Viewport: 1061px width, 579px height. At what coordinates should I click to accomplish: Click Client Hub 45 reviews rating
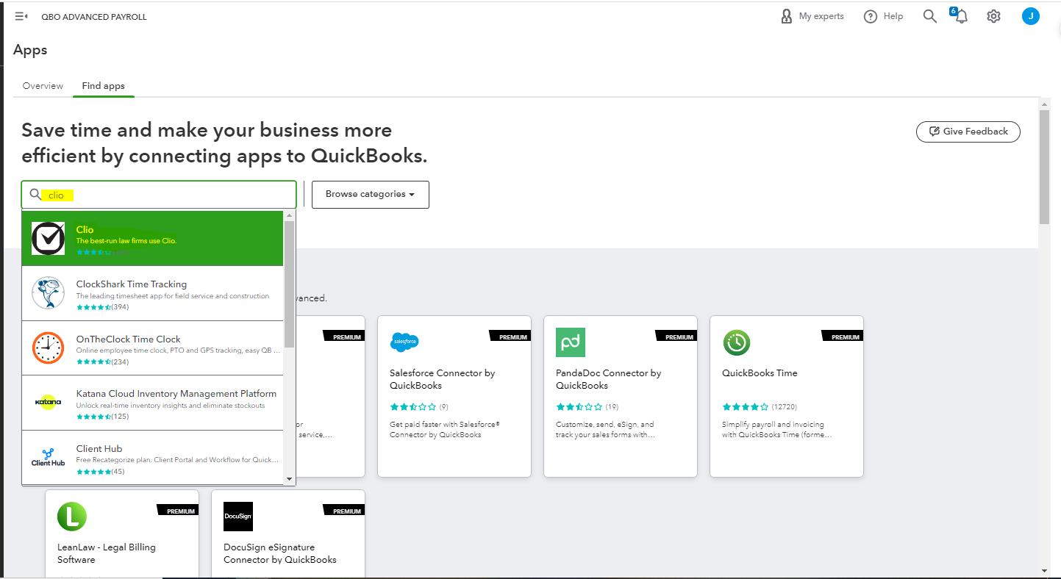pos(101,472)
